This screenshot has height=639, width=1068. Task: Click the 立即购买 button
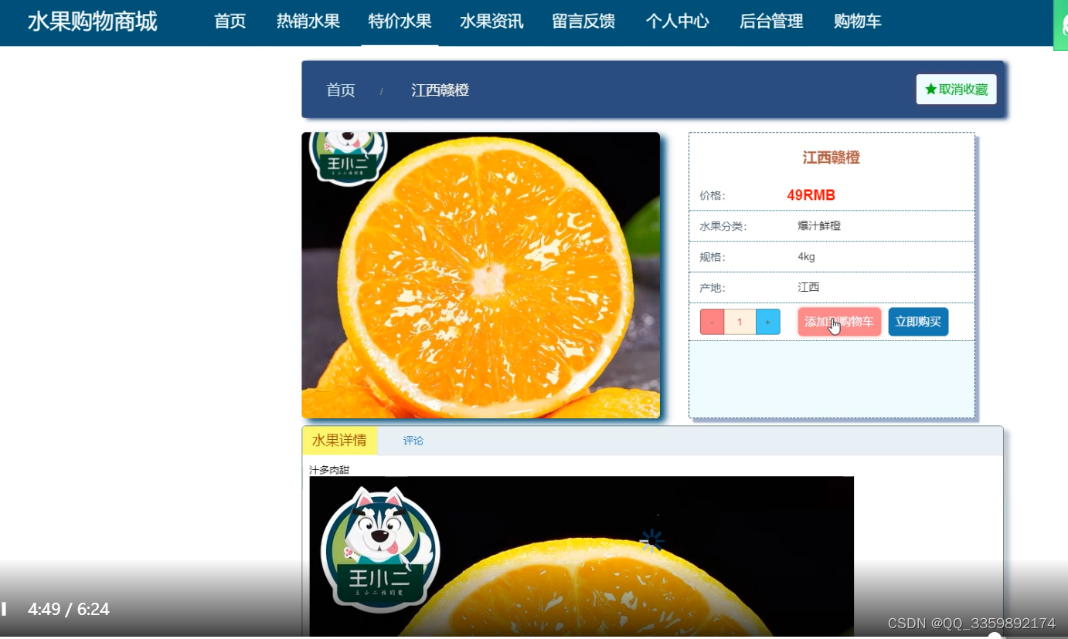click(x=918, y=322)
